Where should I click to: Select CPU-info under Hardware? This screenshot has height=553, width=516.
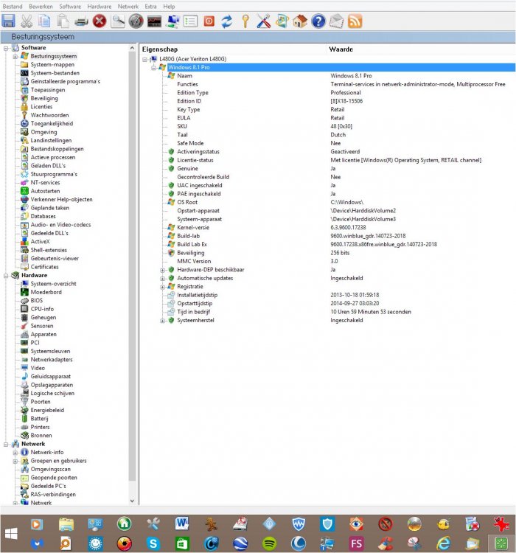click(43, 309)
